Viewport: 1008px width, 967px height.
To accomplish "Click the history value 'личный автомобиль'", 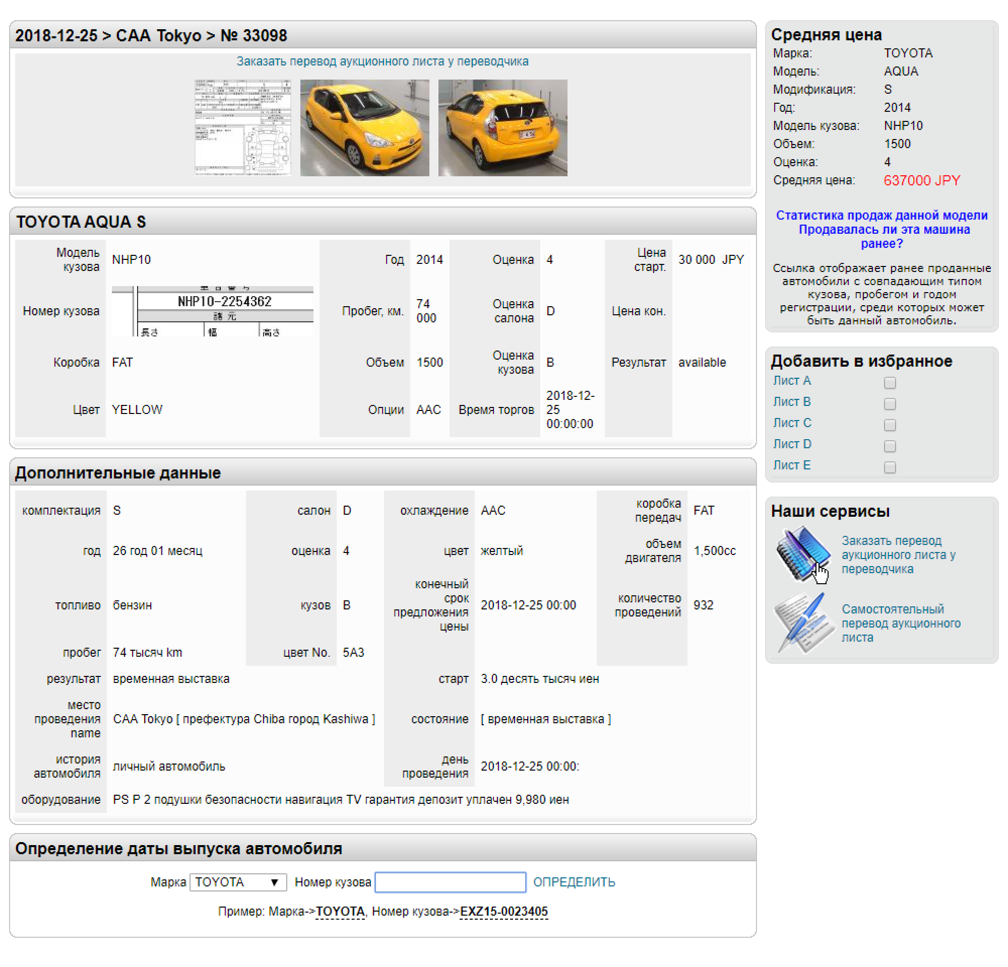I will pos(169,766).
